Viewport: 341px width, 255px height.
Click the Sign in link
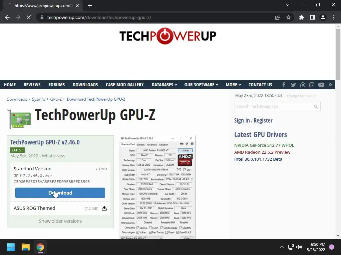(242, 120)
